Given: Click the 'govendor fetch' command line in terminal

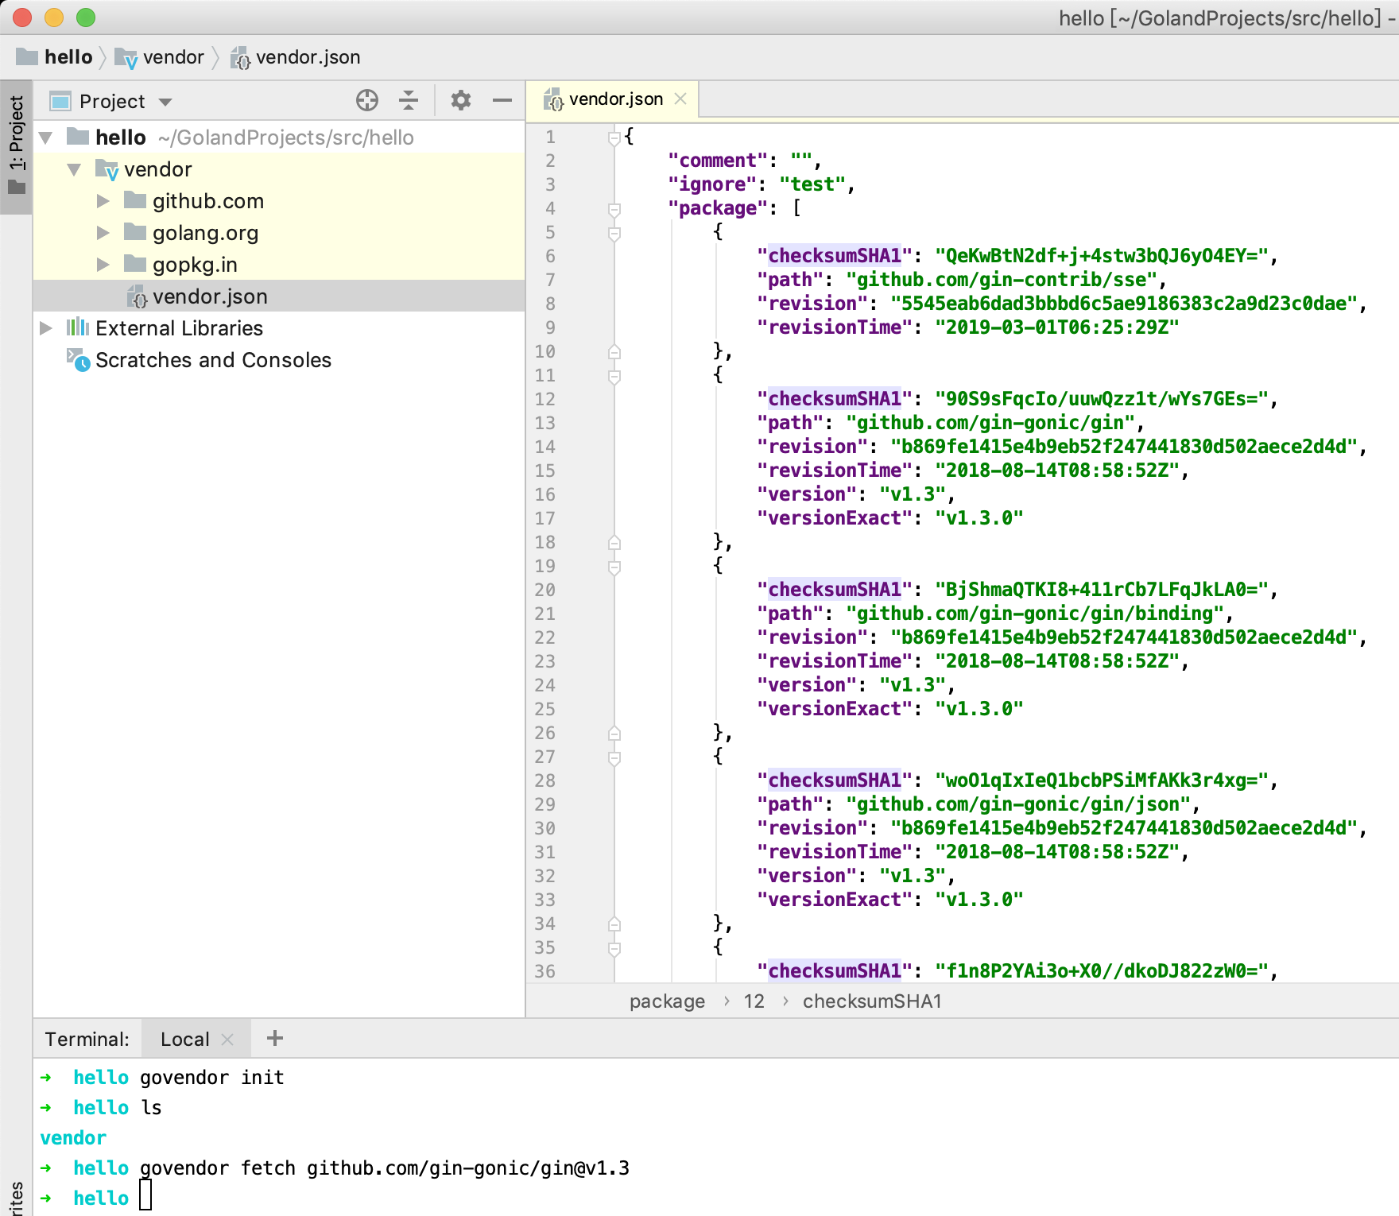Looking at the screenshot, I should coord(385,1168).
